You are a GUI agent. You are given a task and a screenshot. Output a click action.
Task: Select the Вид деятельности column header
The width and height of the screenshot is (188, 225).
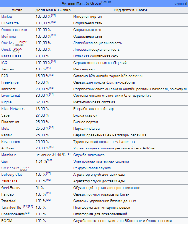(x=130, y=10)
